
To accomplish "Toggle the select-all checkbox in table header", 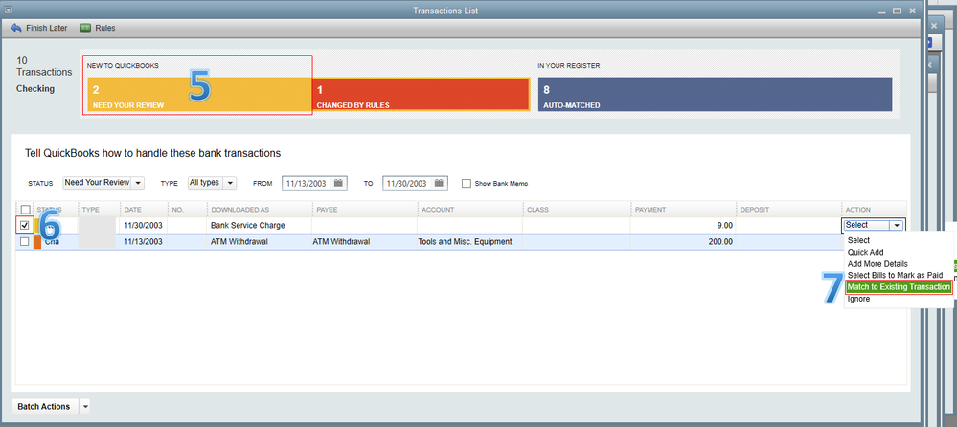I will pos(25,210).
